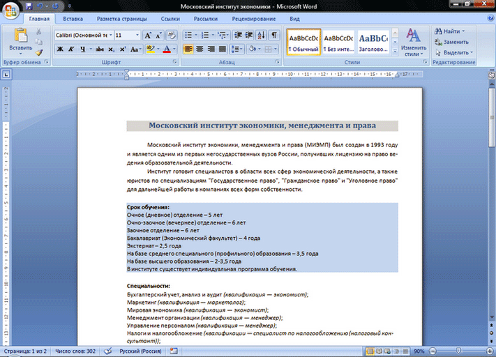Open bulleted list dropdown arrow
This screenshot has height=357, width=496.
point(196,35)
